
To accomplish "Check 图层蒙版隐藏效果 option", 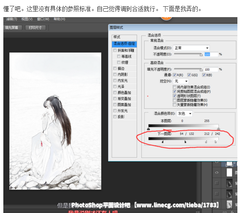I will click(175, 100).
